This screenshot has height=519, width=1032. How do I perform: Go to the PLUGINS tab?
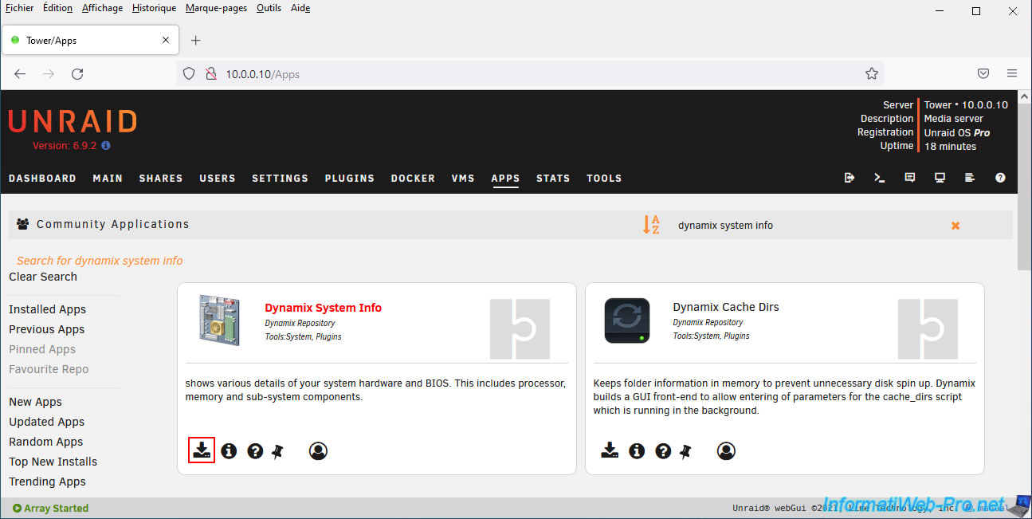tap(349, 179)
